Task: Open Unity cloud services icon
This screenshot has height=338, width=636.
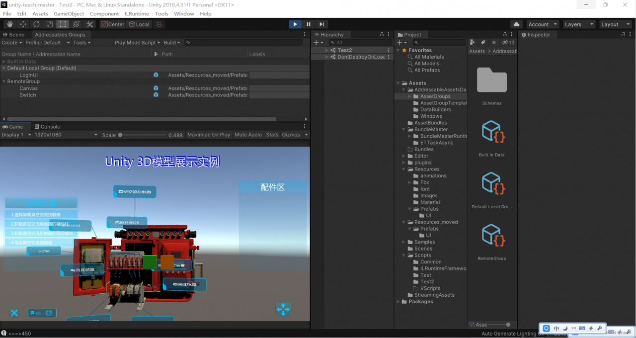Action: (x=516, y=24)
